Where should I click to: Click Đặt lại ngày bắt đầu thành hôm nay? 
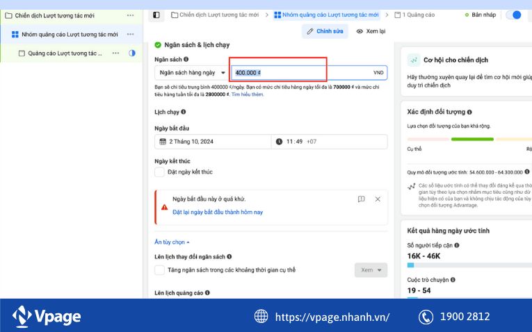coord(218,212)
